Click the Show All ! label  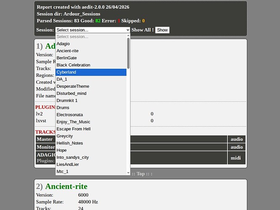click(x=143, y=30)
